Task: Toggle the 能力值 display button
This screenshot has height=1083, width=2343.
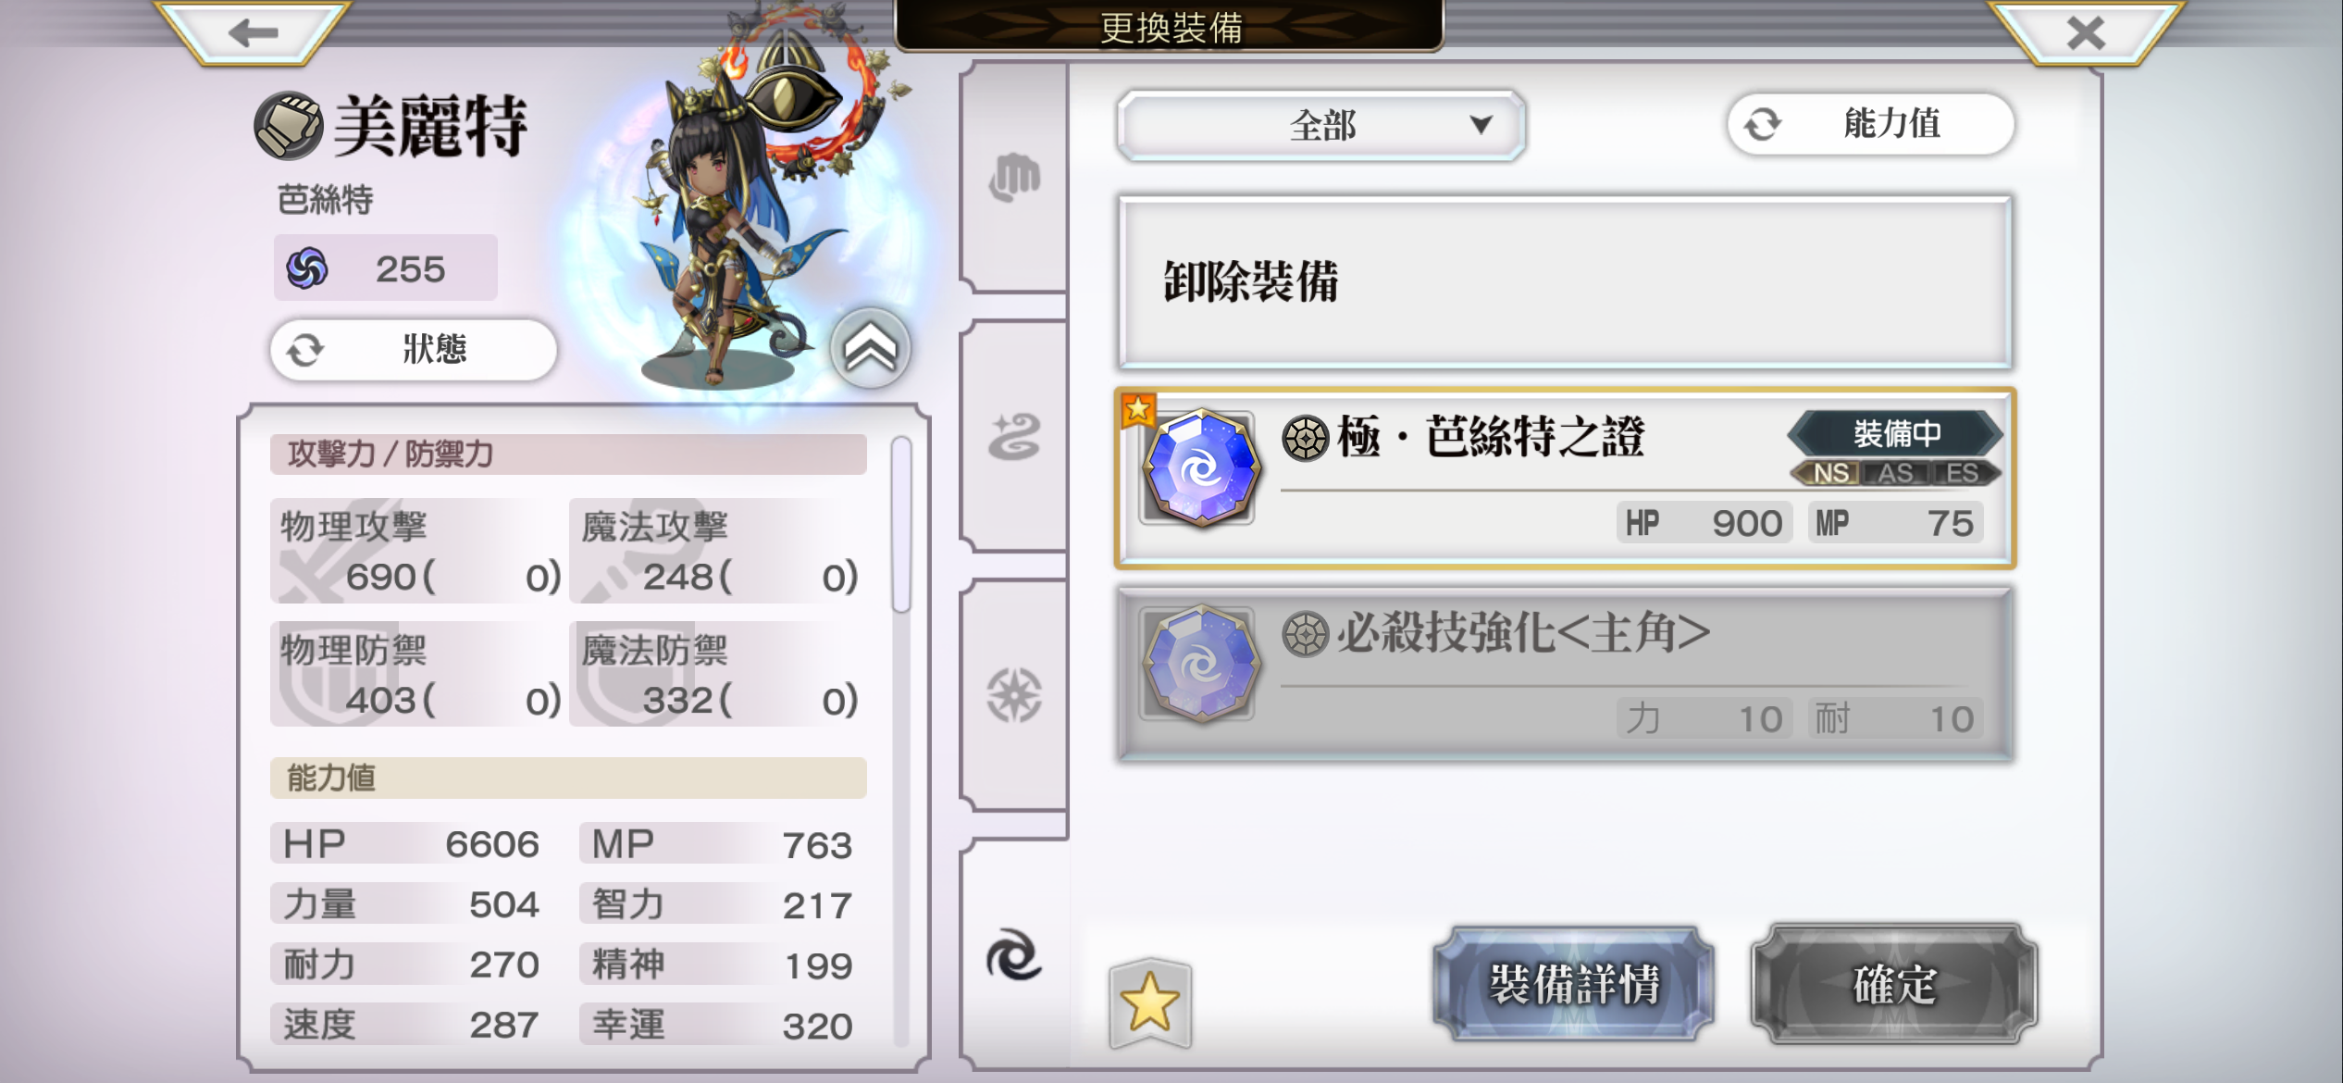Action: pyautogui.click(x=1870, y=124)
